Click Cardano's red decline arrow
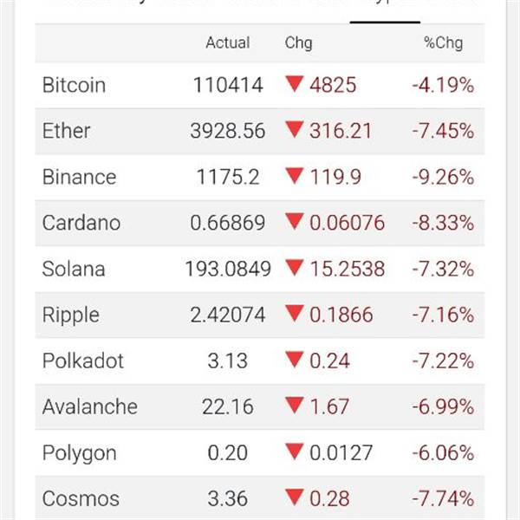The width and height of the screenshot is (520, 520). pos(295,222)
